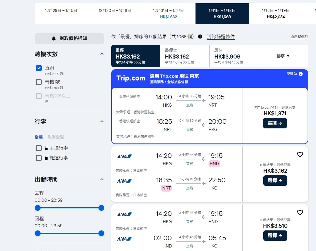316x251 pixels.
Task: Uncheck the 直飛 direct flight checkbox
Action: point(39,68)
